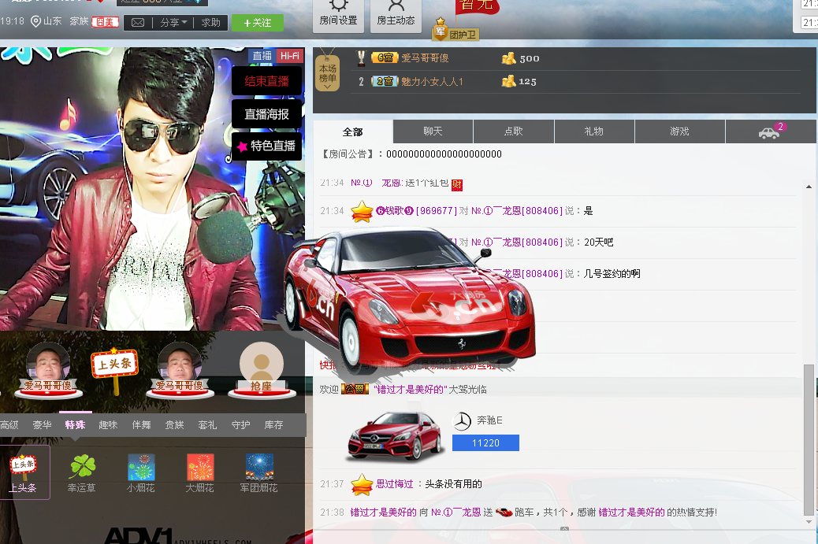
Task: Select the 趣味 gift category
Action: point(109,424)
